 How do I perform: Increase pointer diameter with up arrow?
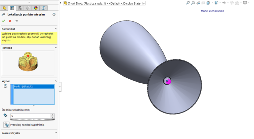[x=52, y=115]
